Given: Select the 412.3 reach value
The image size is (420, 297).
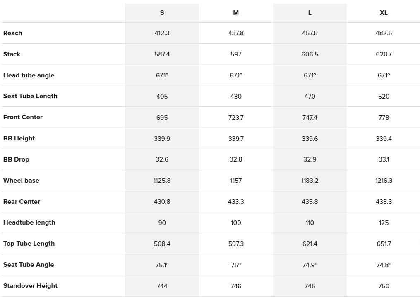Looking at the screenshot, I should (x=162, y=33).
